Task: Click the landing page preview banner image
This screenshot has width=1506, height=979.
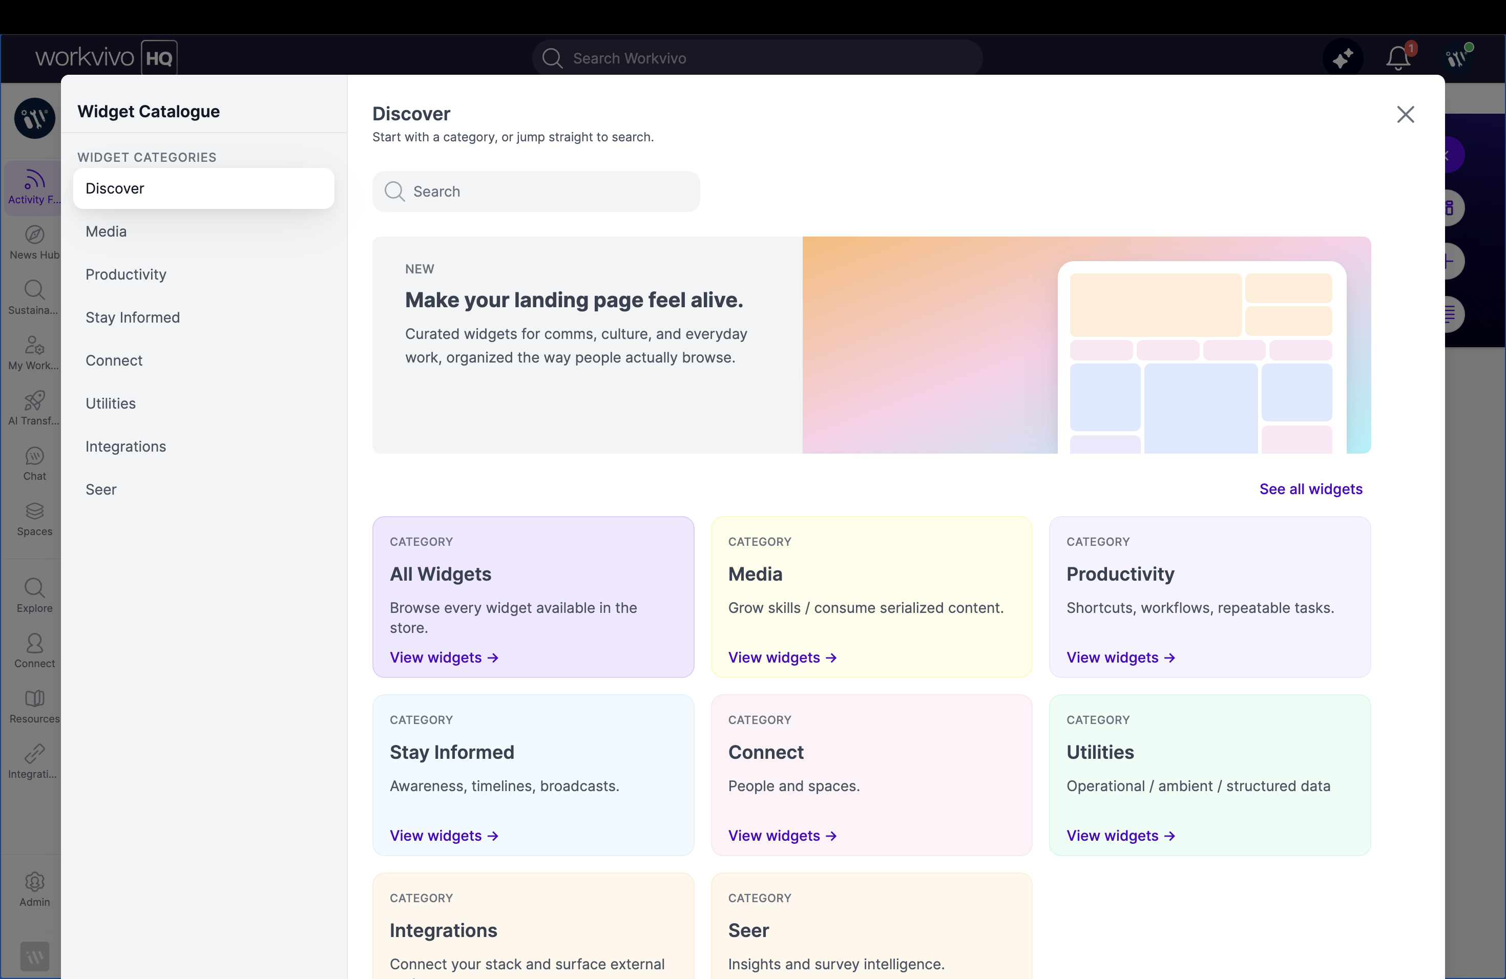Action: pos(1086,345)
